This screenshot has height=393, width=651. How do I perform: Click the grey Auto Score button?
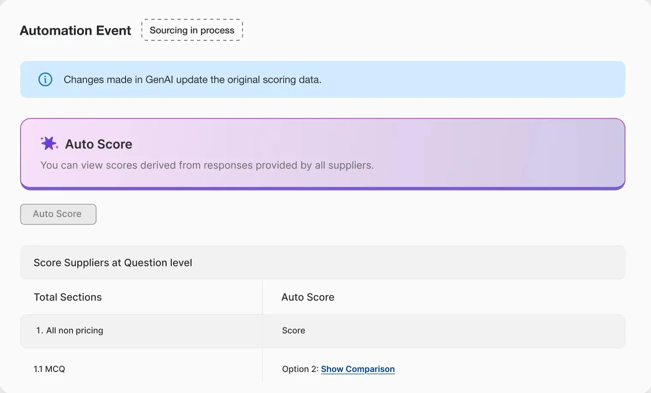point(58,214)
